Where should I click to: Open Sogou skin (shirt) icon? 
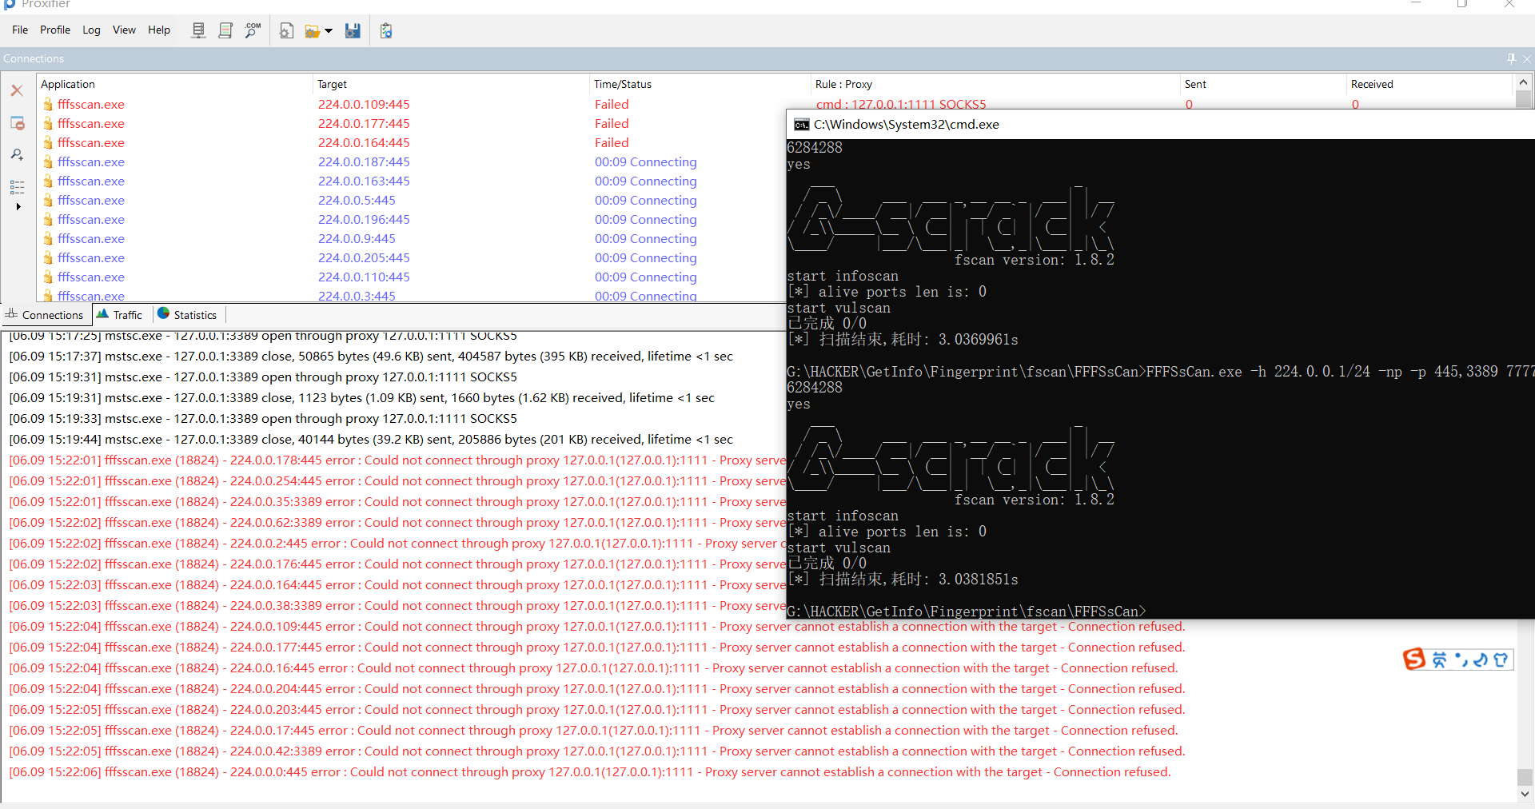click(1501, 660)
